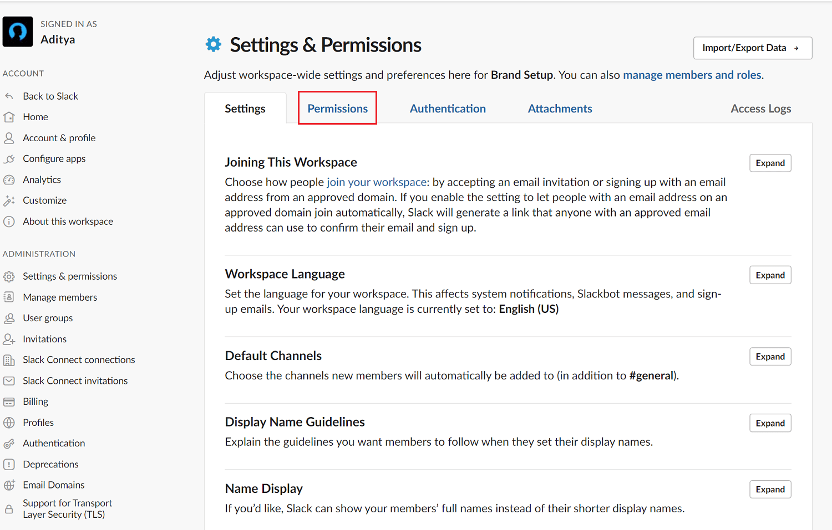Open Slack Connect invitations link
This screenshot has height=530, width=832.
click(75, 381)
